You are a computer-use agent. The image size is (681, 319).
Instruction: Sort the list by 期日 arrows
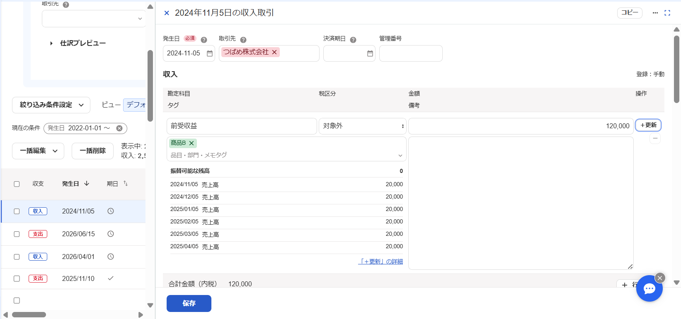(126, 183)
